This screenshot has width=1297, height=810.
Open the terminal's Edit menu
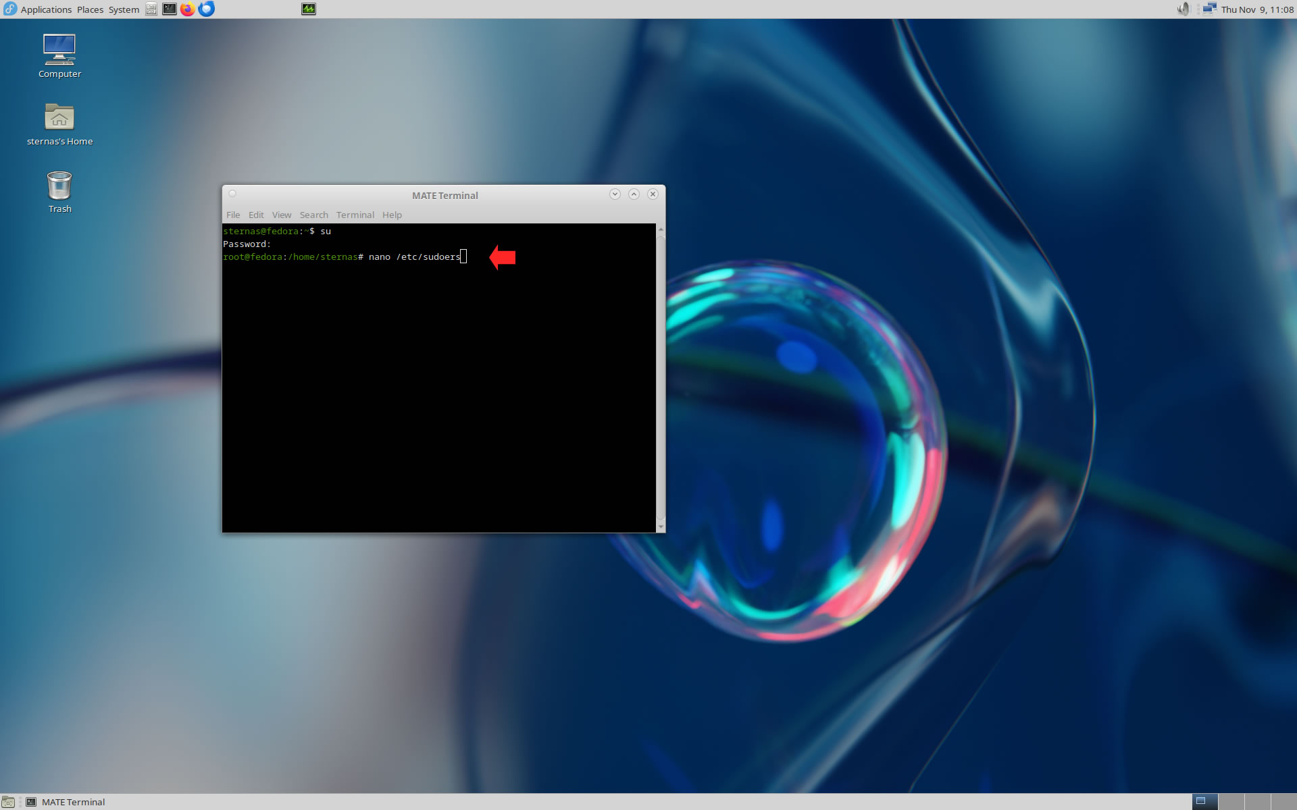point(256,215)
